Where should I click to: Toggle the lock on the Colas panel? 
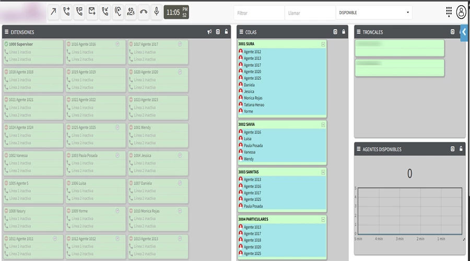(x=344, y=32)
